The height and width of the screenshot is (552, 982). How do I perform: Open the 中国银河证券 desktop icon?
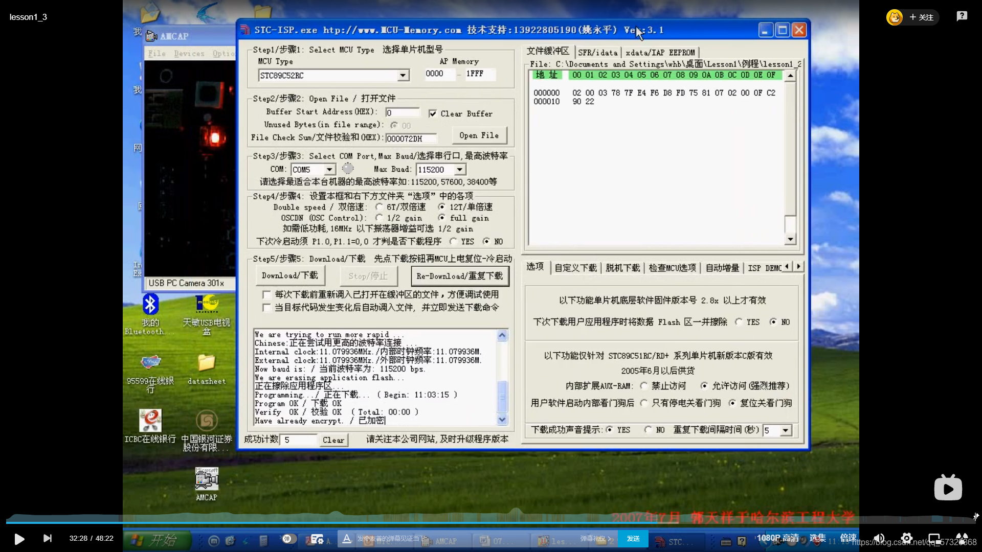click(x=207, y=421)
